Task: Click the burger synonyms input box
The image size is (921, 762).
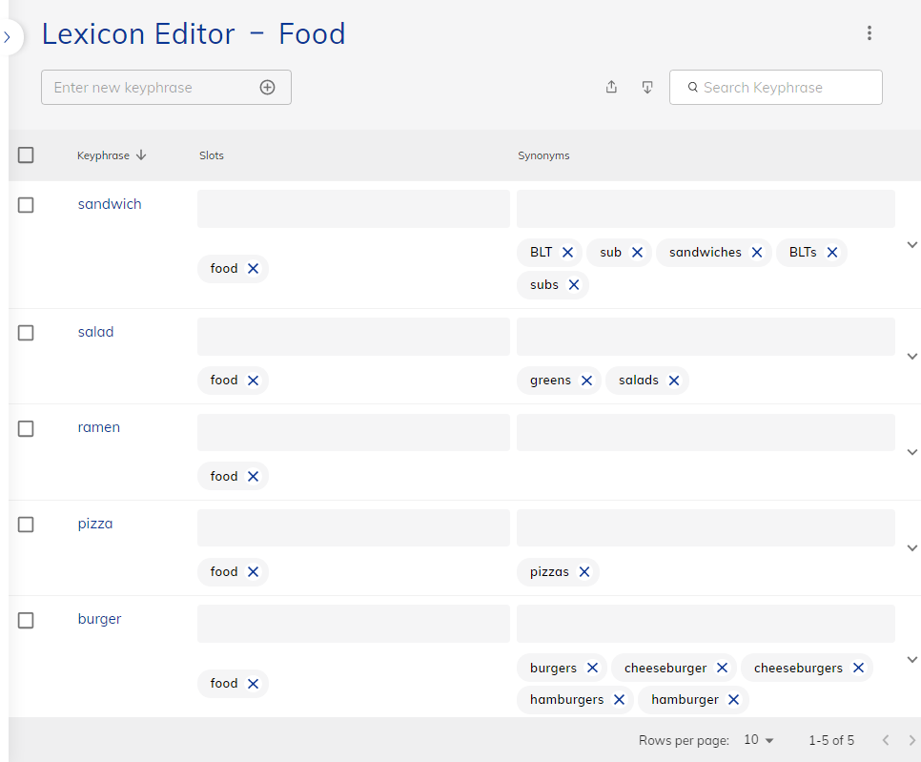Action: click(706, 624)
